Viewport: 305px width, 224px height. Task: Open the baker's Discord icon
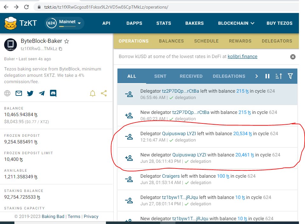[53, 93]
